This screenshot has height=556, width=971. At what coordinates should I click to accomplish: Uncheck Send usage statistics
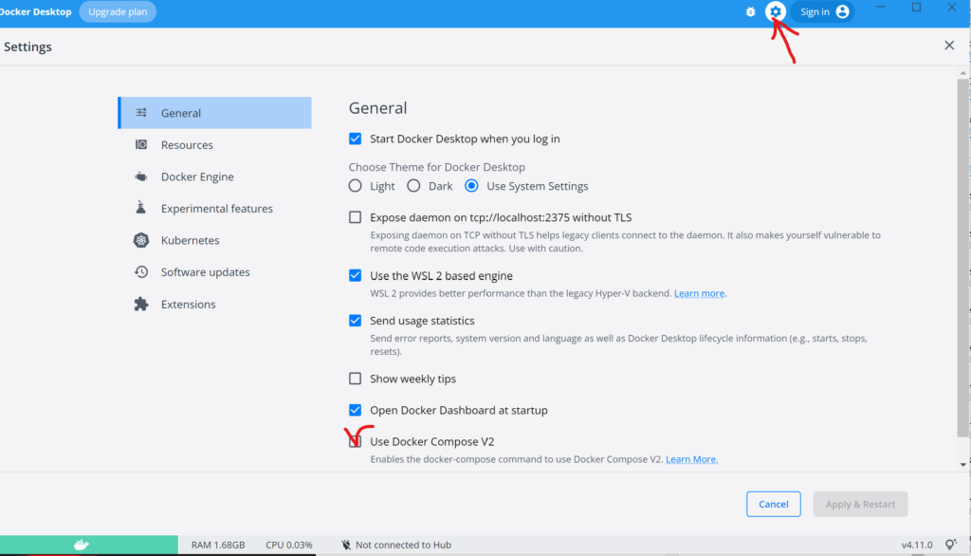[355, 321]
